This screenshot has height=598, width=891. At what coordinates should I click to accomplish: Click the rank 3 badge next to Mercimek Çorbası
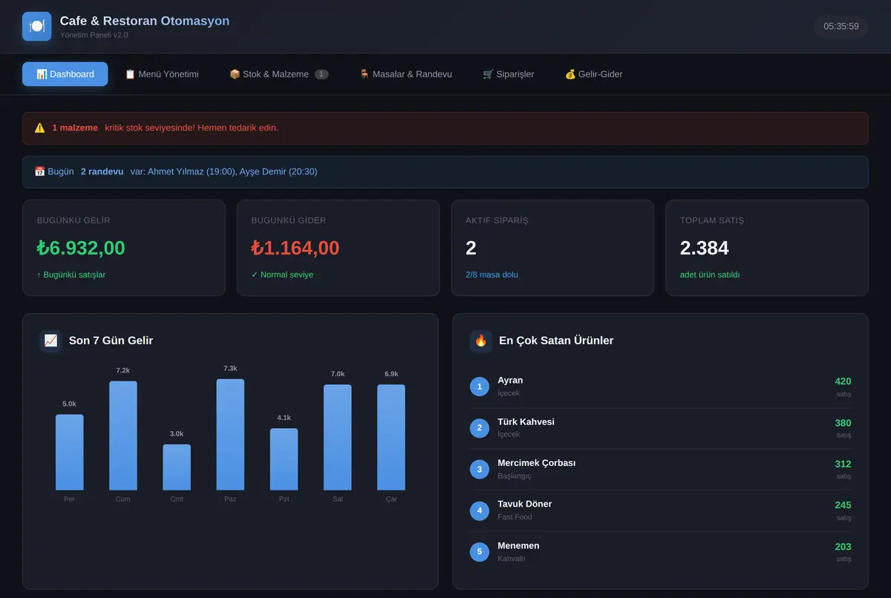(x=480, y=469)
